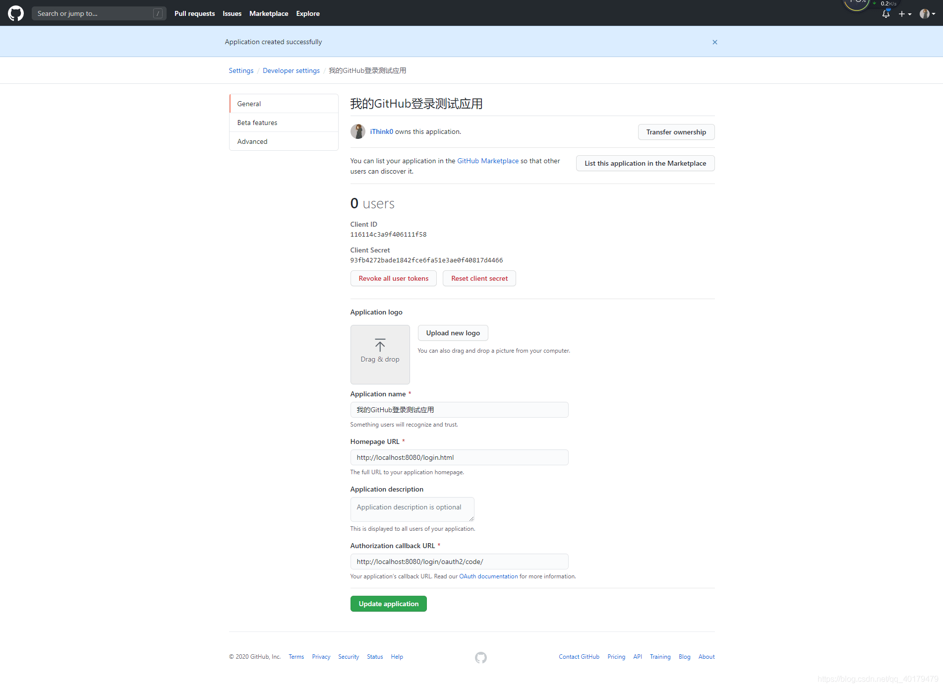Image resolution: width=943 pixels, height=688 pixels.
Task: Open Explore in the header
Action: 308,13
